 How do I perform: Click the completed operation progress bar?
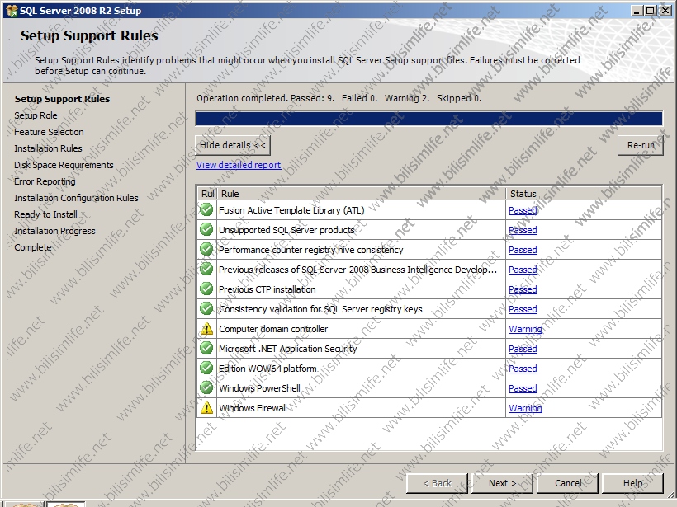pyautogui.click(x=428, y=119)
